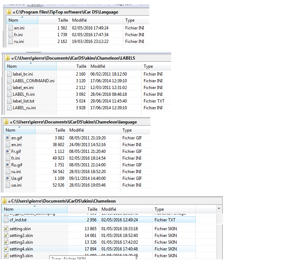Click the Ua.gif image file icon

[x=8, y=178]
